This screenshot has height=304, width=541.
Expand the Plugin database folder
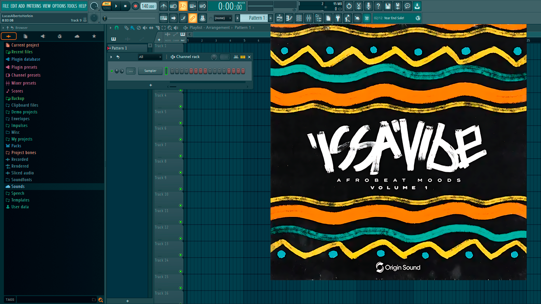pos(26,59)
